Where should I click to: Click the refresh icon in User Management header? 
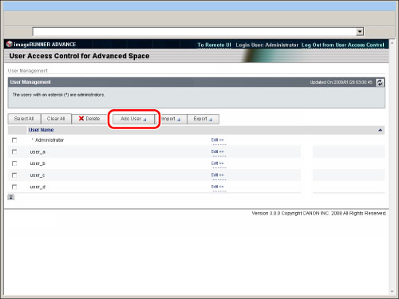pyautogui.click(x=380, y=82)
